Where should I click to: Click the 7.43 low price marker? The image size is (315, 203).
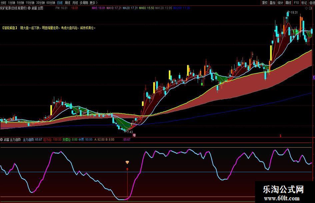(x=130, y=132)
